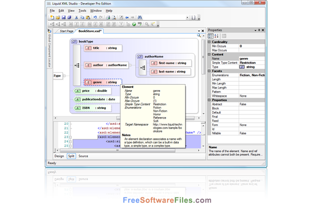Screen dimensions: 312x208
Task: Select the BookStore.xsd tab
Action: [90, 31]
